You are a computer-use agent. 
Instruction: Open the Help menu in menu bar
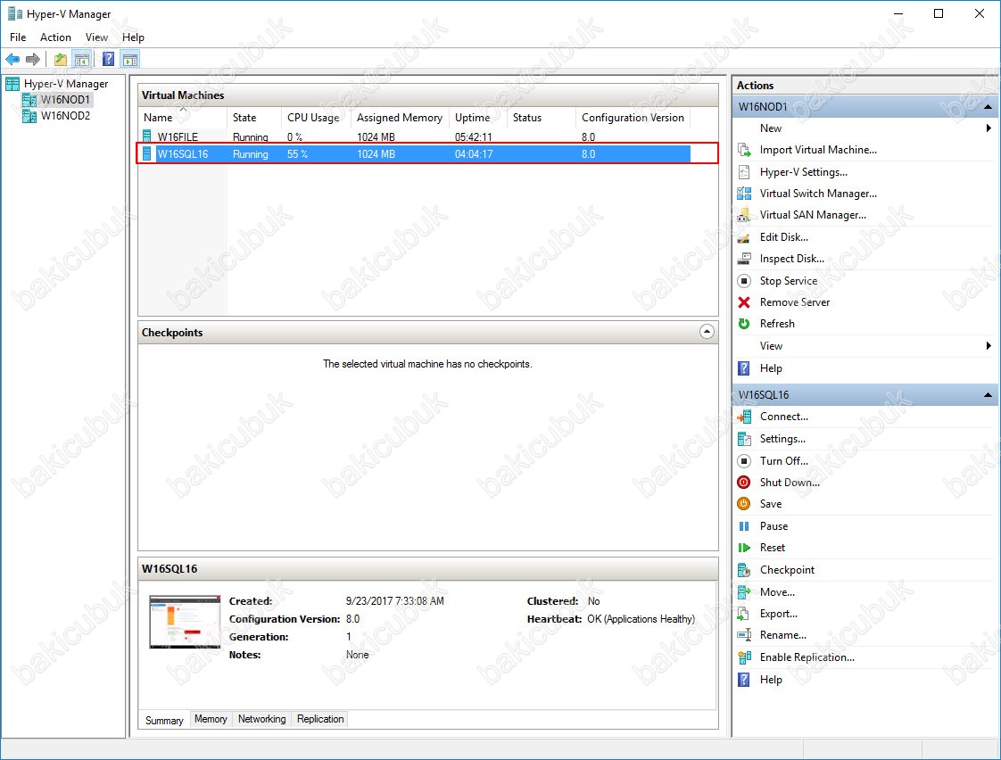pos(134,37)
